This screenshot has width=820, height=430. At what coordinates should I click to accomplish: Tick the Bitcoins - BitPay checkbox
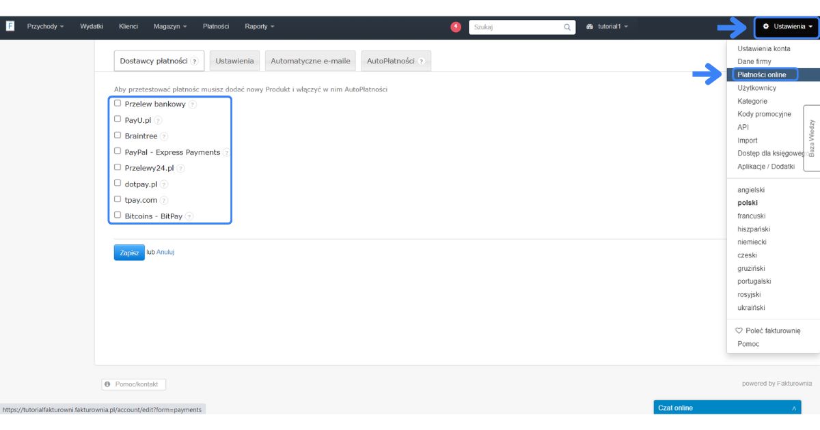[x=118, y=214]
